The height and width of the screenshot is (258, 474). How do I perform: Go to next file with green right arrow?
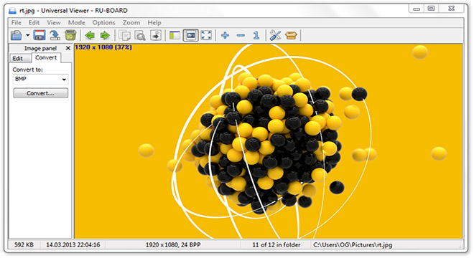click(x=105, y=35)
